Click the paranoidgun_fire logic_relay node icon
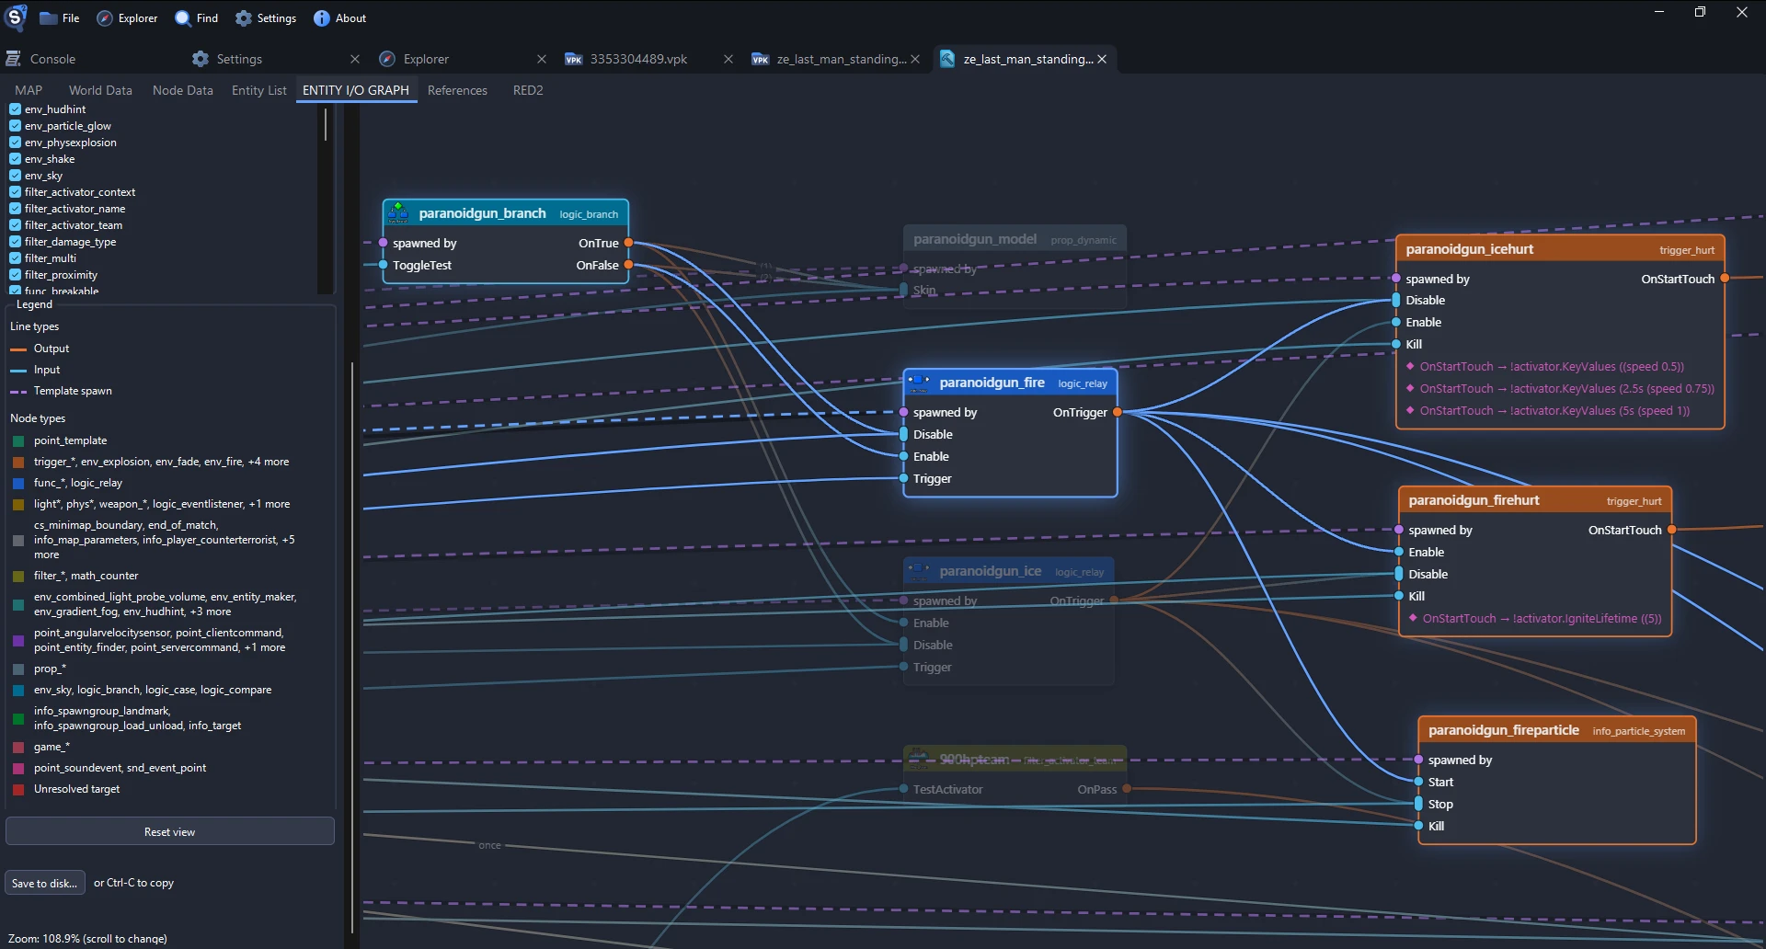This screenshot has height=949, width=1766. coord(919,383)
